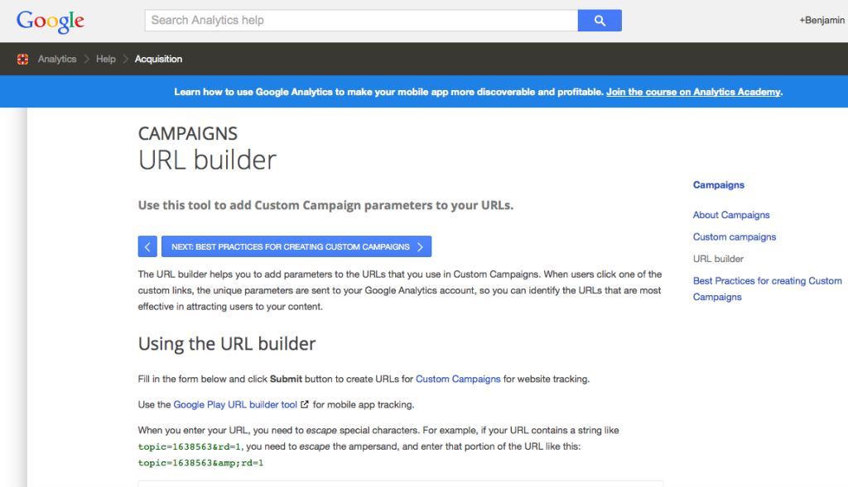
Task: Open About Campaigns in sidebar
Action: (731, 215)
